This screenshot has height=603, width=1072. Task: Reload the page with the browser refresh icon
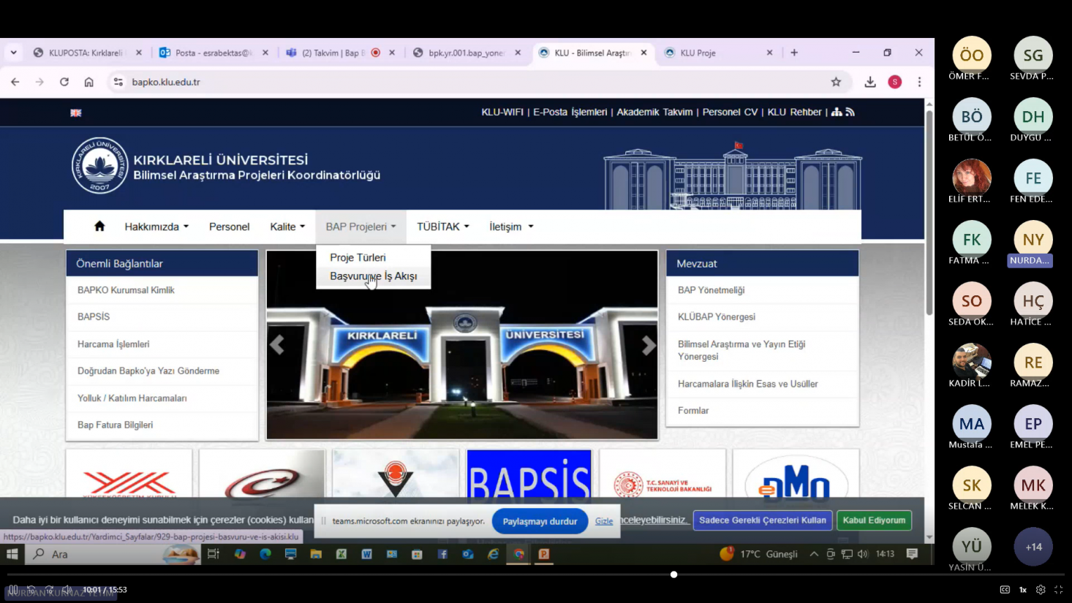64,82
